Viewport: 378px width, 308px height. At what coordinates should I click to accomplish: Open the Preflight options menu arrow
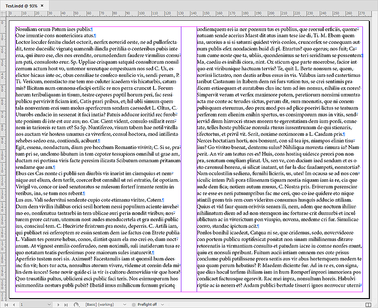pos(163,305)
